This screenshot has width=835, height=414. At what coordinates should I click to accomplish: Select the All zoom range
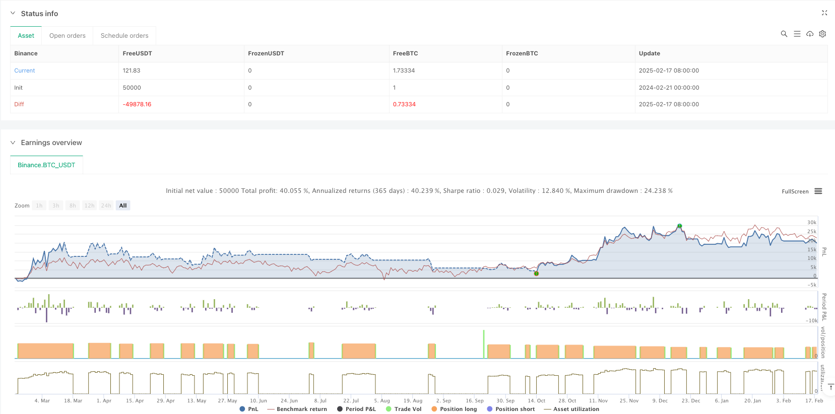pos(123,205)
